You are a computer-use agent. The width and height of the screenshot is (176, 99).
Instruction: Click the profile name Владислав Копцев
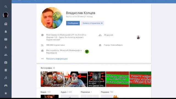click(x=81, y=13)
